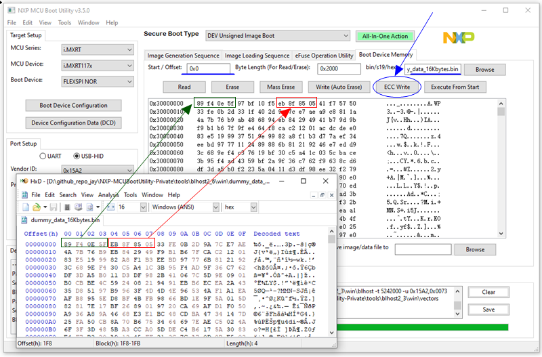This screenshot has height=357, width=542.
Task: Open the hex offset base dropdown in HxD
Action: 253,207
